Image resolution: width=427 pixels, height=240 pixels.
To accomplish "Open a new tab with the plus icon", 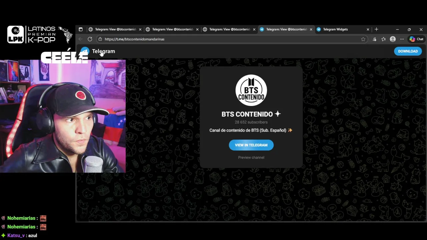I will pyautogui.click(x=376, y=29).
